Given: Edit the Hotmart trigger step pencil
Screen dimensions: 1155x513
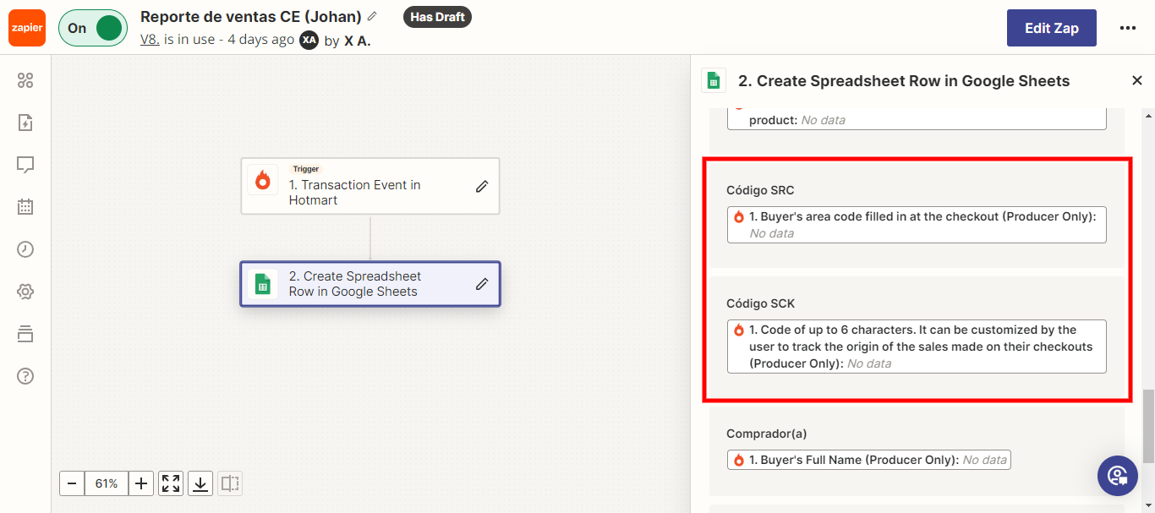Looking at the screenshot, I should (x=482, y=186).
